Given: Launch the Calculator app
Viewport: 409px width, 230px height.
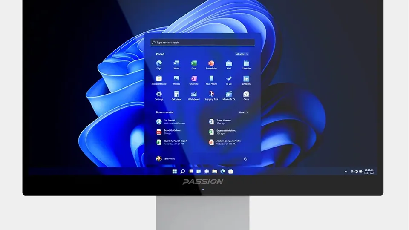Looking at the screenshot, I should tap(176, 95).
